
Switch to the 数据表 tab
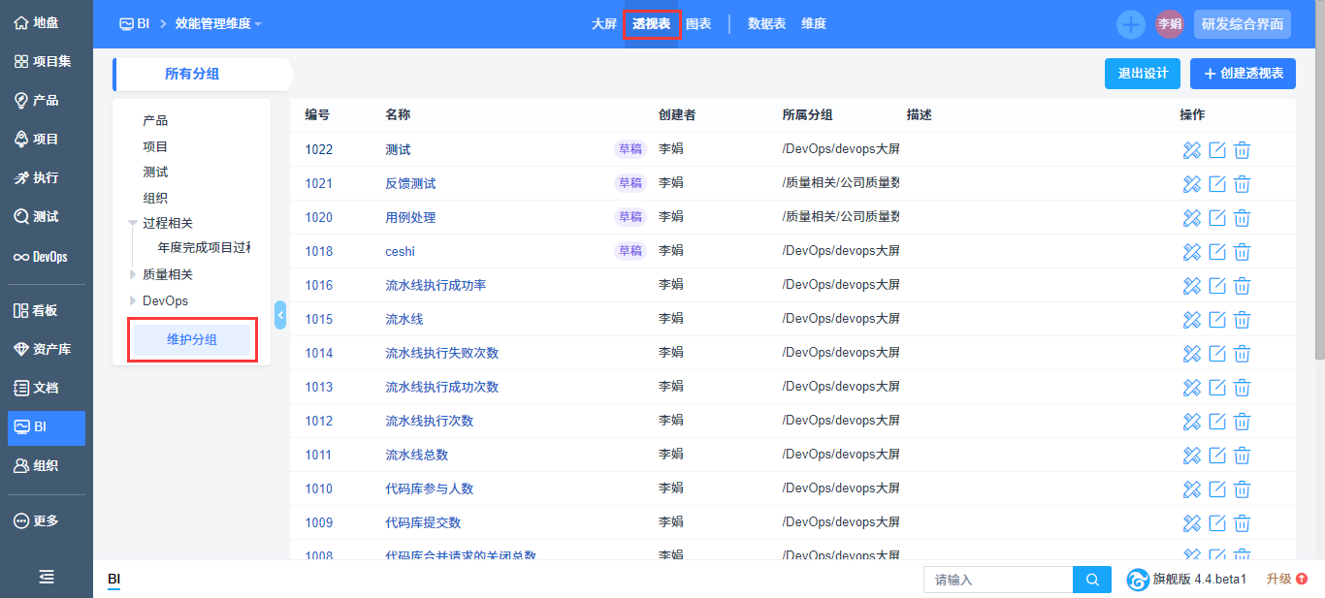[766, 23]
